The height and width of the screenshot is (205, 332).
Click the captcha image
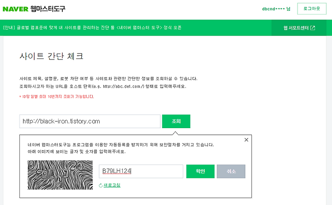pyautogui.click(x=60, y=175)
